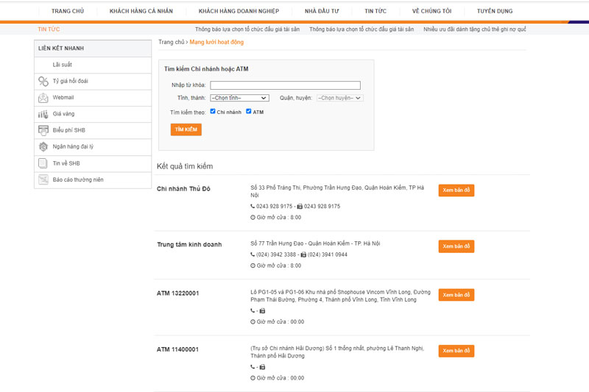The height and width of the screenshot is (392, 589).
Task: Click the Ngân hàng đại lý icon
Action: coord(43,146)
